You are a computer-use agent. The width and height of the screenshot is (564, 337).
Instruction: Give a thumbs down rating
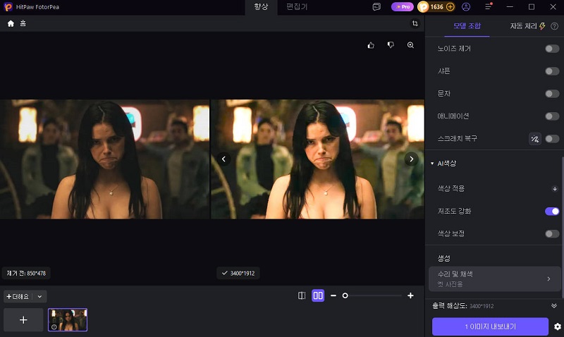[x=391, y=45]
